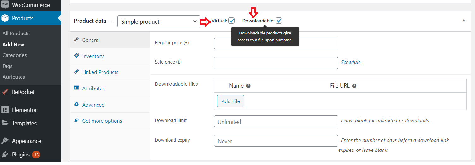Switch to Linked Products tab
The height and width of the screenshot is (165, 475).
[x=100, y=72]
